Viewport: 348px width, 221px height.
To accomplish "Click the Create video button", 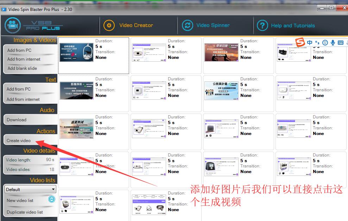I will tap(30, 140).
